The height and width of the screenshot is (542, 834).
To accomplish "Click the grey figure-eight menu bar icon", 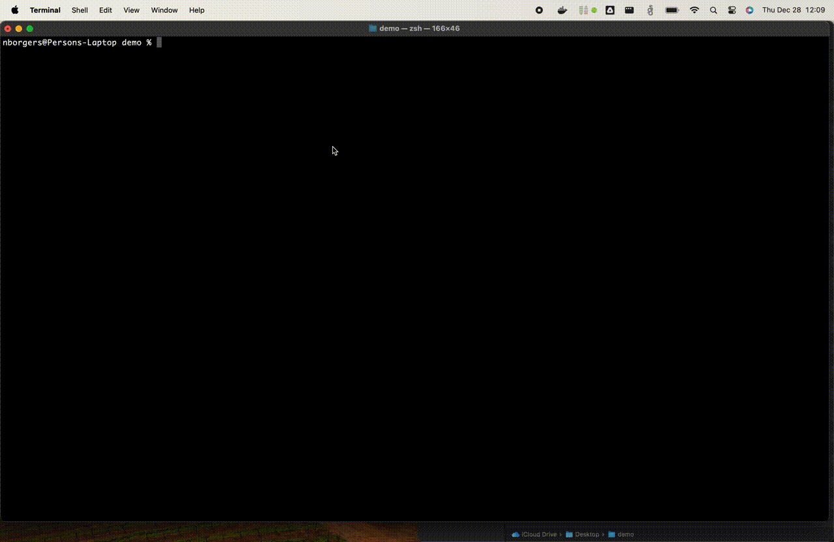I will (650, 10).
